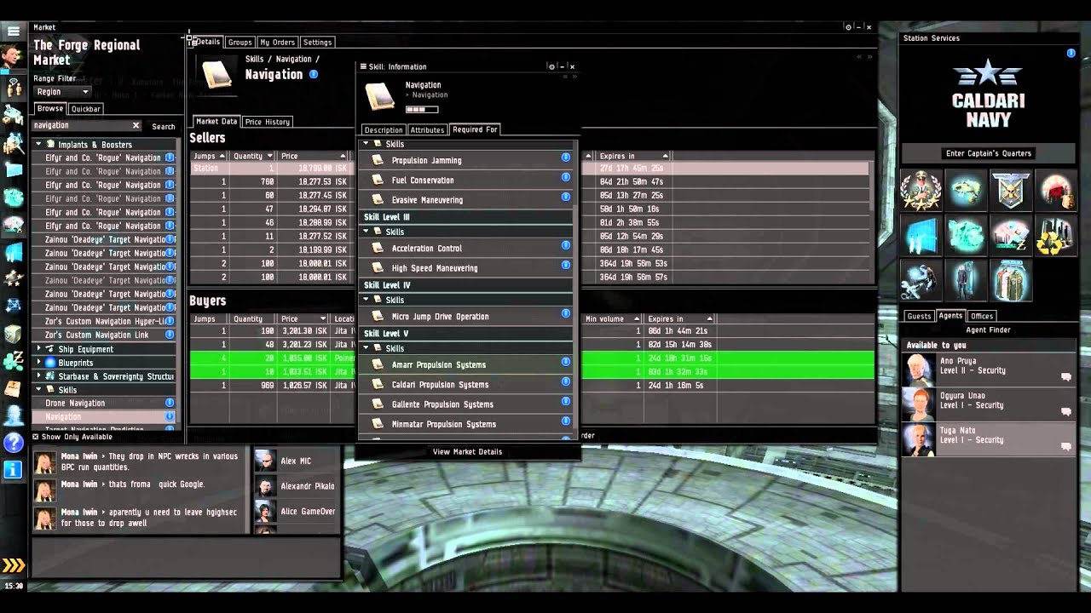This screenshot has height=613, width=1091.
Task: Select Zor's Custom Navigation Link item
Action: click(104, 335)
